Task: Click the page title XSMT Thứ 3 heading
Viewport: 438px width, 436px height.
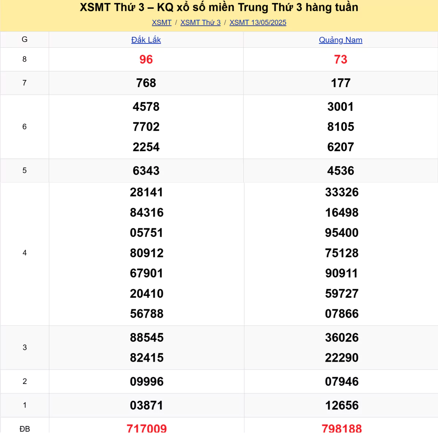Action: (x=219, y=7)
